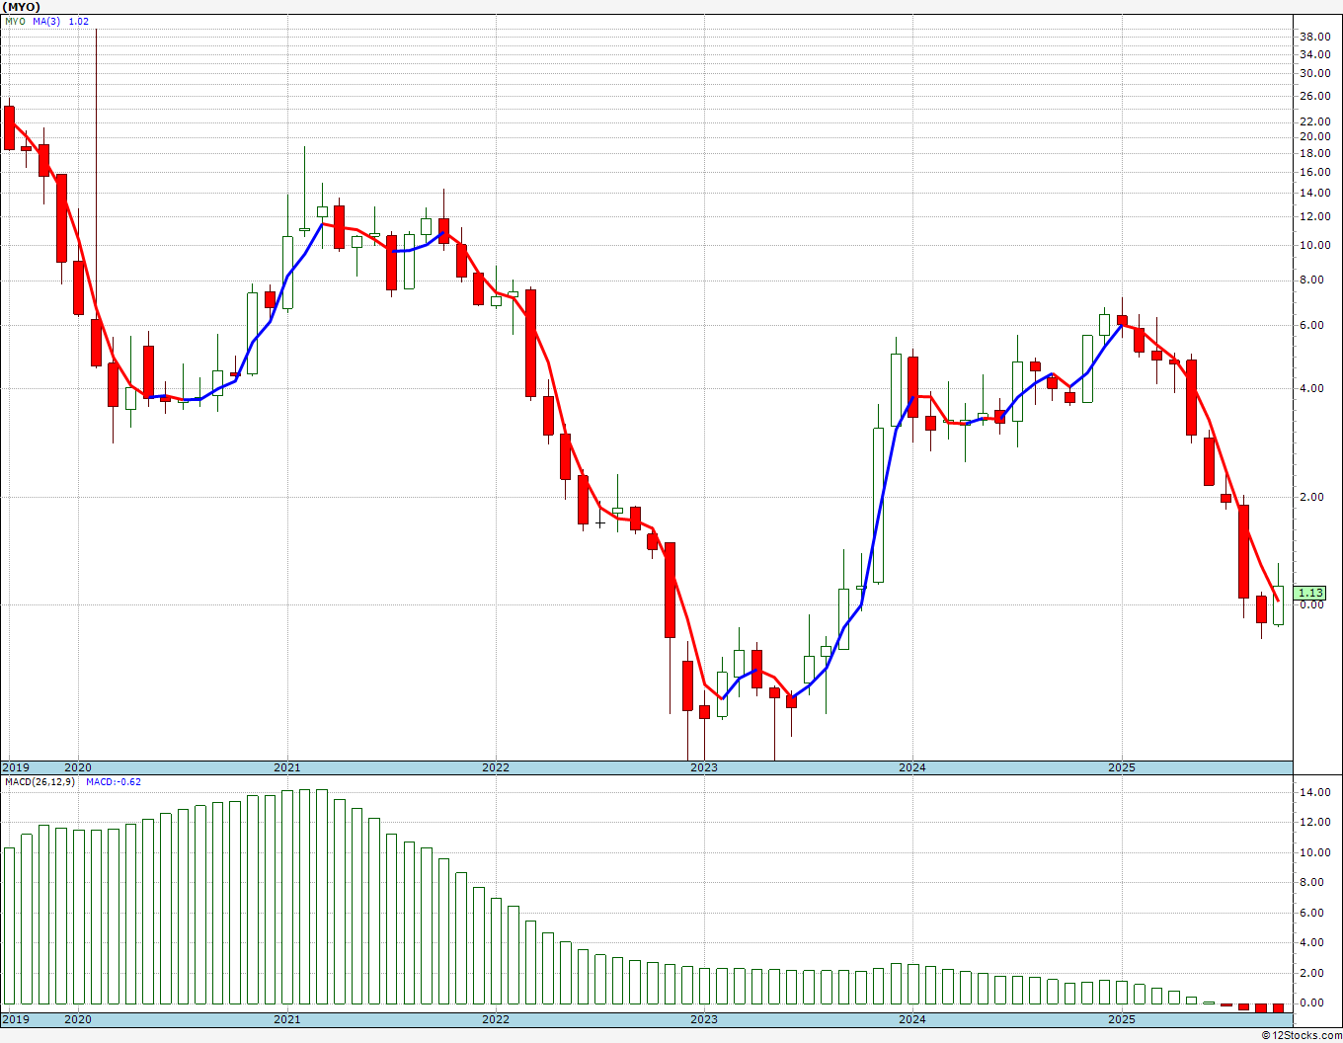Click the 10.00 label on the price axis

click(x=1313, y=245)
